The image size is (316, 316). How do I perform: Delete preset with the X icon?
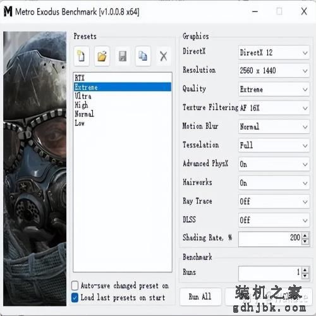click(x=163, y=56)
